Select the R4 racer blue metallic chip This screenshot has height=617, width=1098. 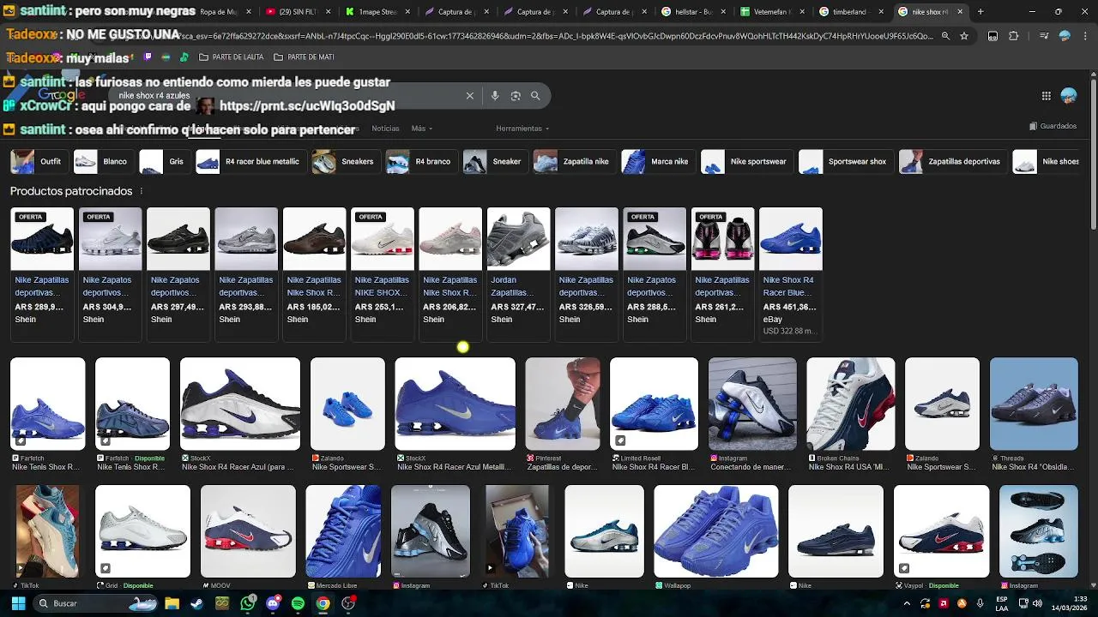tap(250, 161)
